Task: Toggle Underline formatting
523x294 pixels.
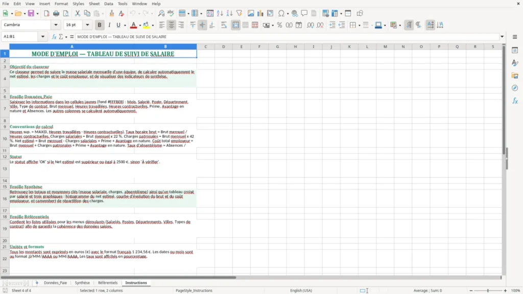Action: 118,25
